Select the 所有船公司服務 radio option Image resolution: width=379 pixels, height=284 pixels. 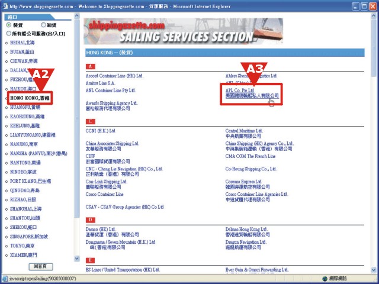point(9,33)
